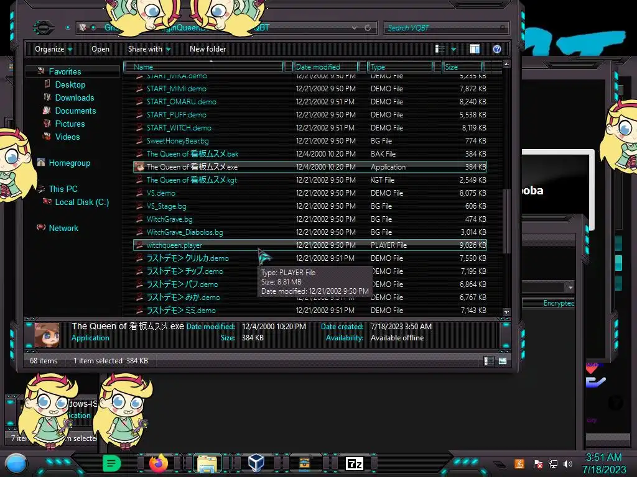Open Firefox from the taskbar

pyautogui.click(x=159, y=463)
